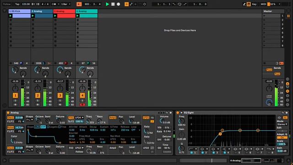Click the MIDI map mode button
293x165 pixels.
pyautogui.click(x=263, y=4)
